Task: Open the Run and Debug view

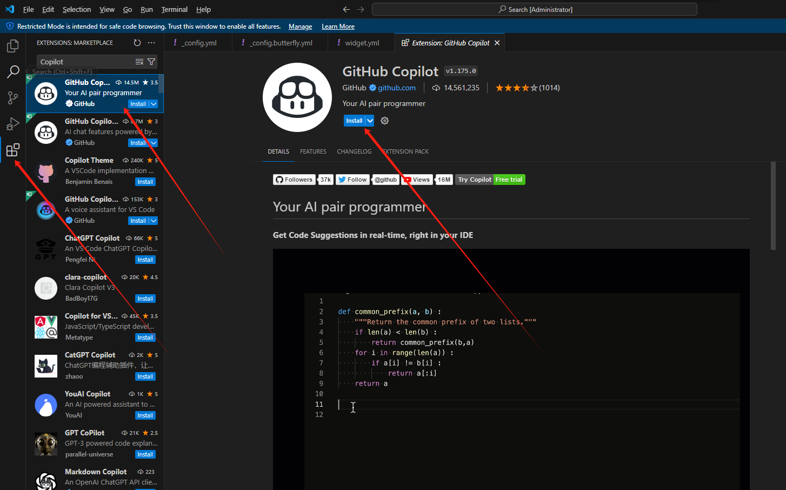Action: tap(12, 124)
